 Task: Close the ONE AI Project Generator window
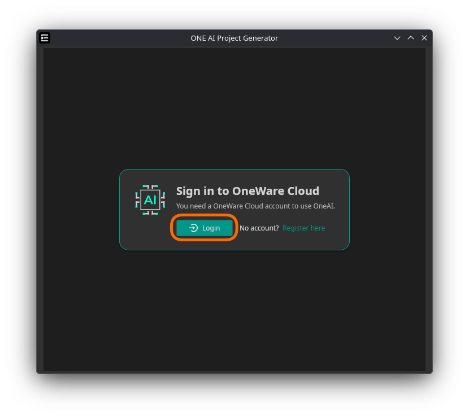tap(424, 38)
